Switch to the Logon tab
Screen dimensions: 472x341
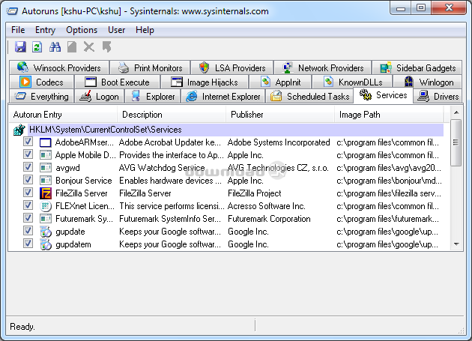[x=99, y=97]
